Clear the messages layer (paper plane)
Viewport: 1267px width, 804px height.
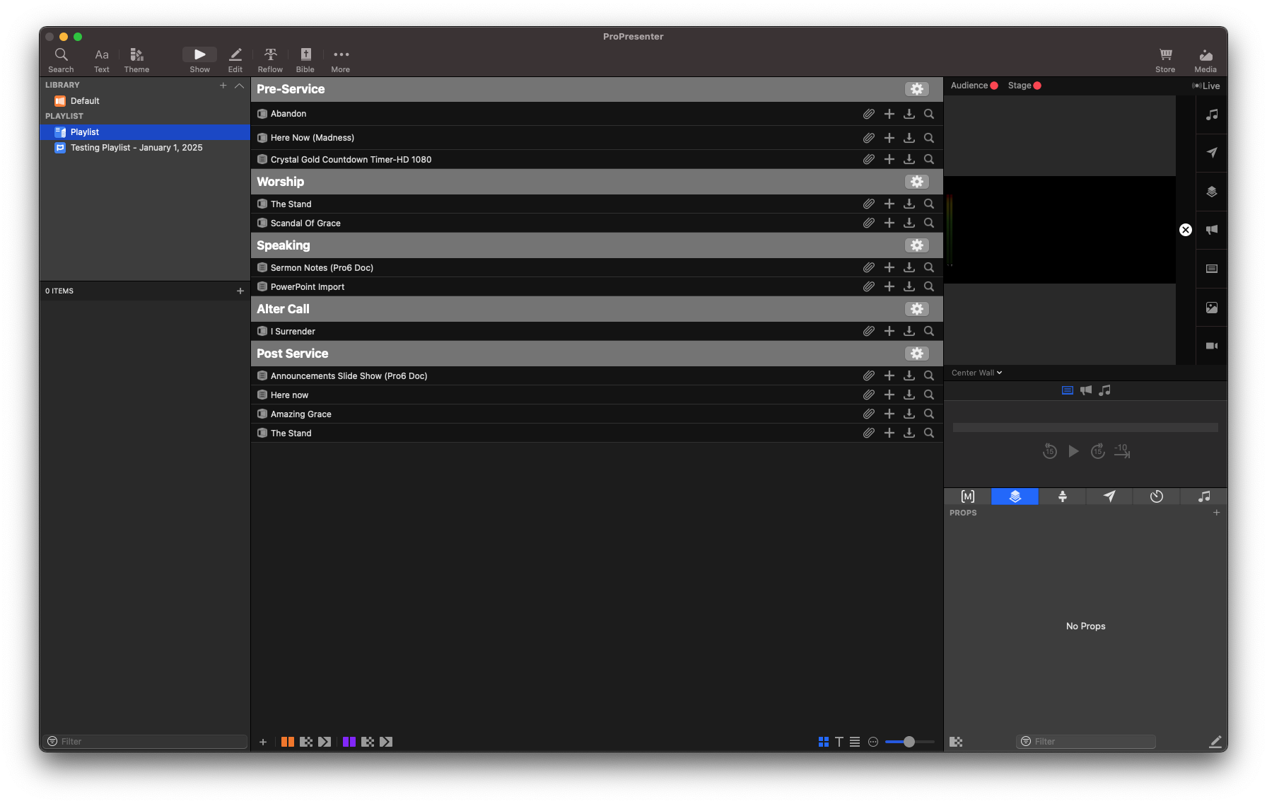1212,153
